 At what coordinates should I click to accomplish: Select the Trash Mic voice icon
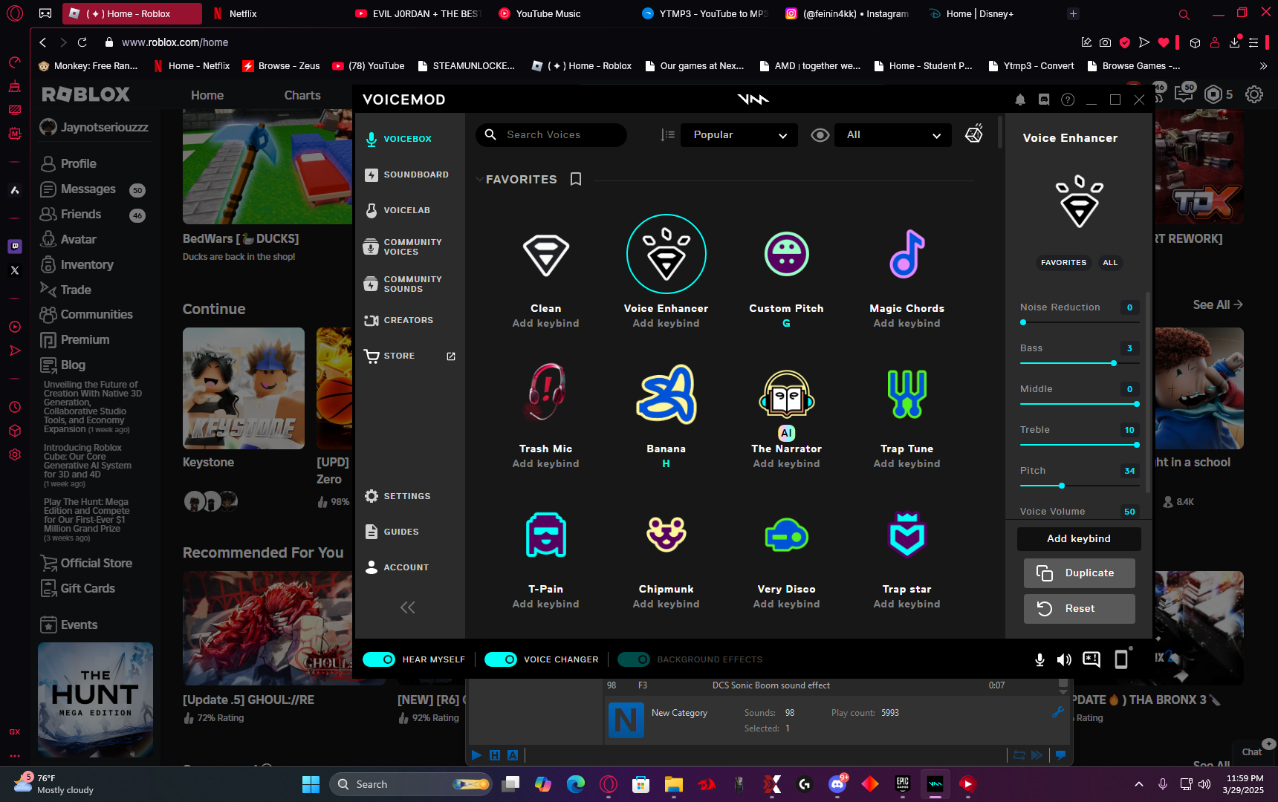coord(546,393)
